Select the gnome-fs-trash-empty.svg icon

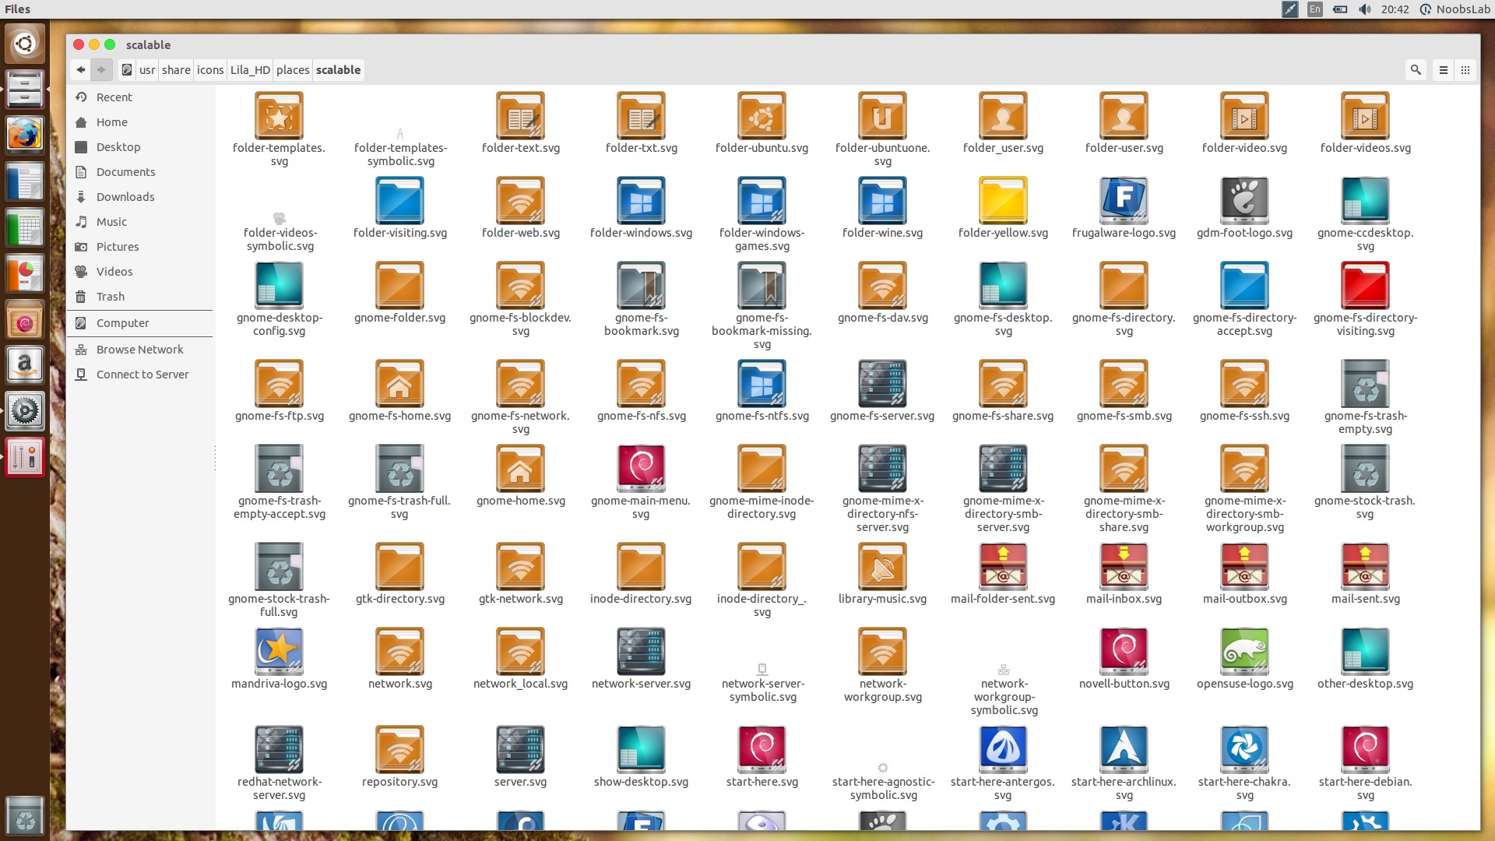(x=1365, y=384)
